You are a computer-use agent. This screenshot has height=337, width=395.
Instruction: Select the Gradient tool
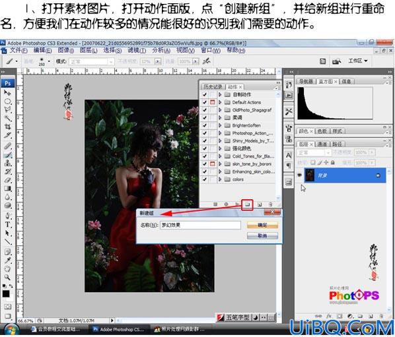click(x=7, y=189)
